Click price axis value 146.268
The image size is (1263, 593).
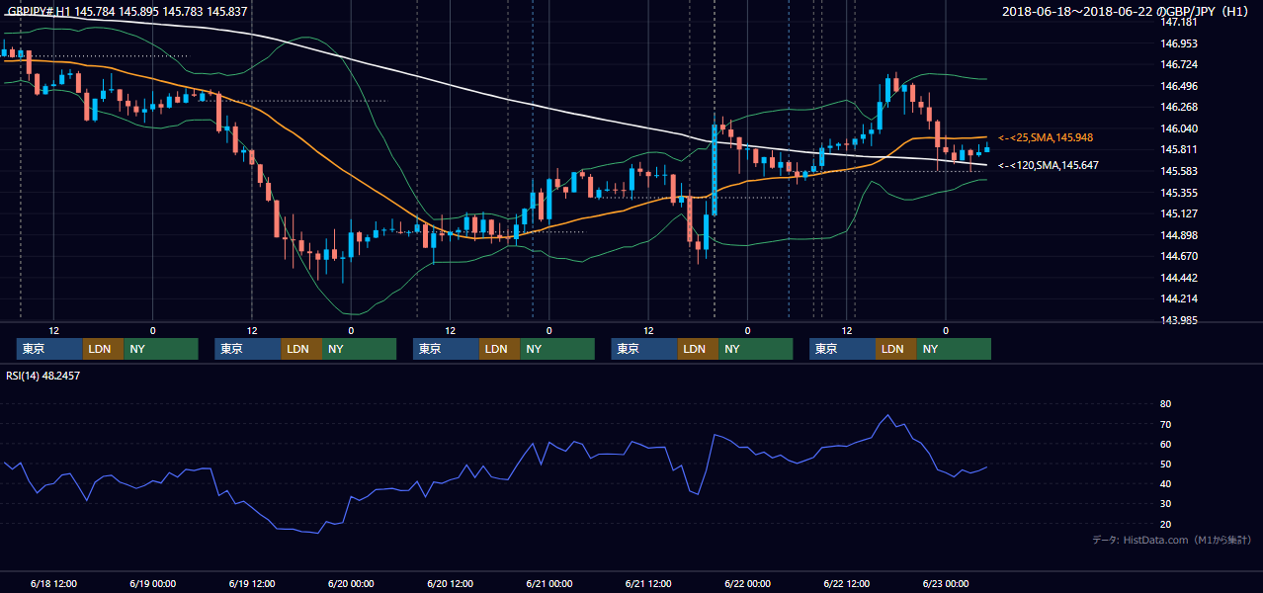(x=1179, y=107)
